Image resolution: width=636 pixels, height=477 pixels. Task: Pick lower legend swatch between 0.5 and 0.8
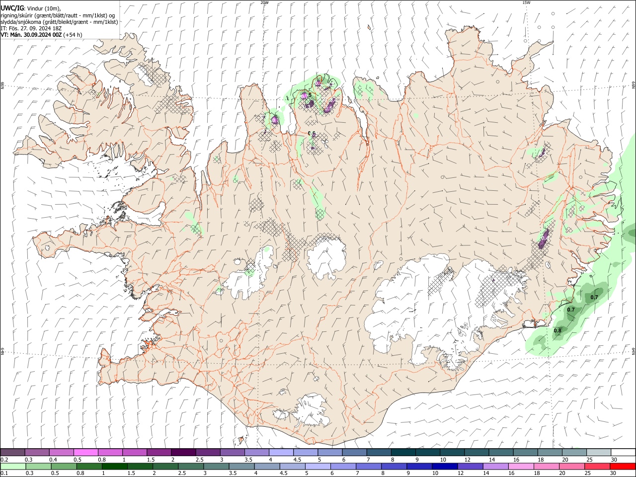click(64, 466)
